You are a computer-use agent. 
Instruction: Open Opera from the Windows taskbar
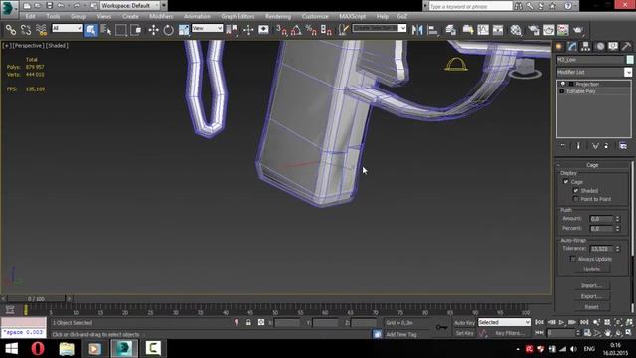tap(38, 349)
